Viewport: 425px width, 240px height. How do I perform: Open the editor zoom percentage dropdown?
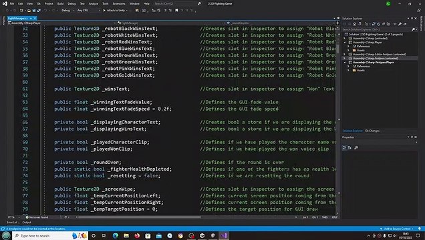pyautogui.click(x=14, y=217)
